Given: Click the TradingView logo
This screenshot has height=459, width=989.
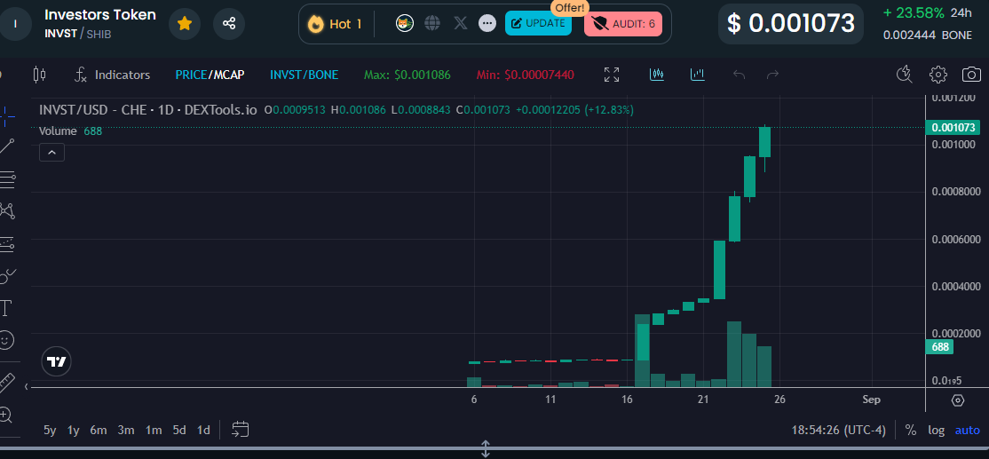Looking at the screenshot, I should click(x=56, y=362).
